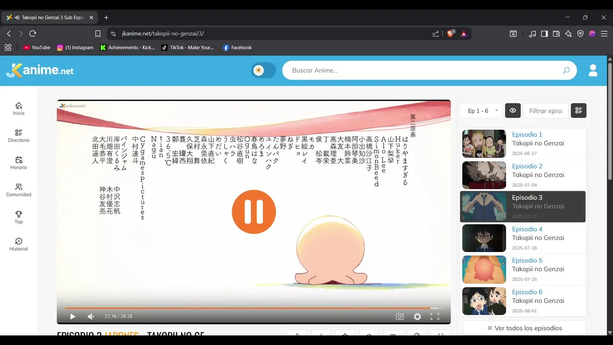Open TikTok bookmark
This screenshot has height=345, width=613.
pos(188,47)
